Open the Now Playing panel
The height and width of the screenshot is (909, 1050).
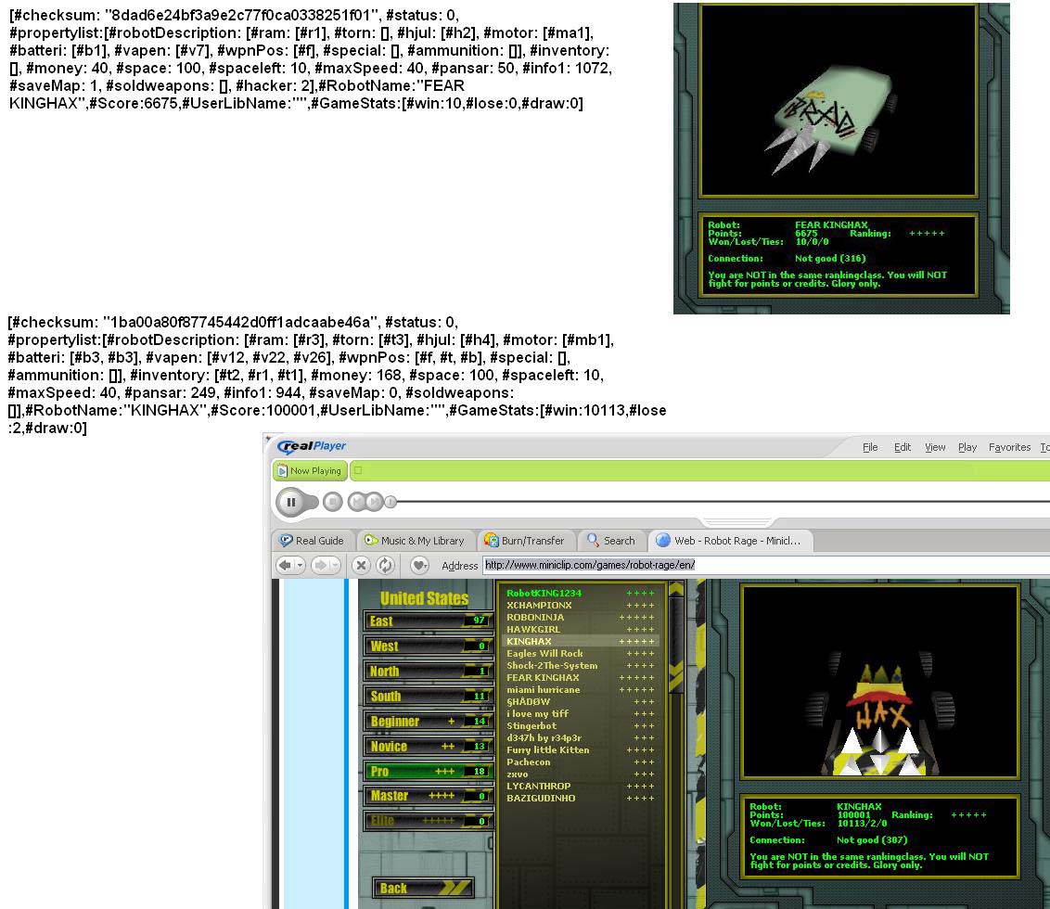click(310, 471)
